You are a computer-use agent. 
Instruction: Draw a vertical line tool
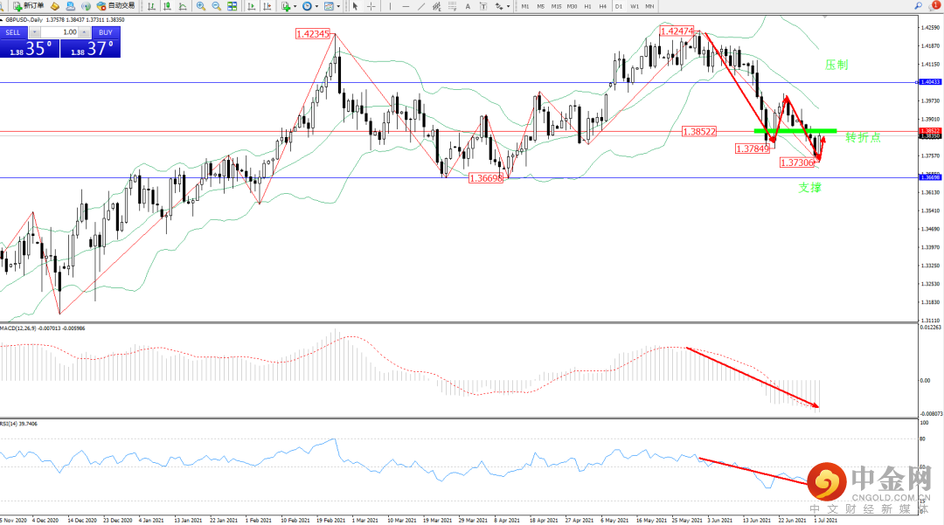point(390,6)
